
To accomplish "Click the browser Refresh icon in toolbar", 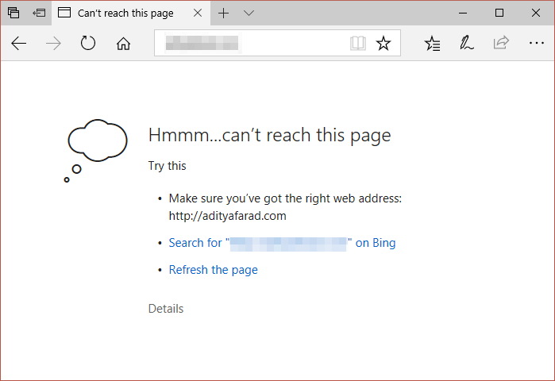I will pyautogui.click(x=88, y=44).
